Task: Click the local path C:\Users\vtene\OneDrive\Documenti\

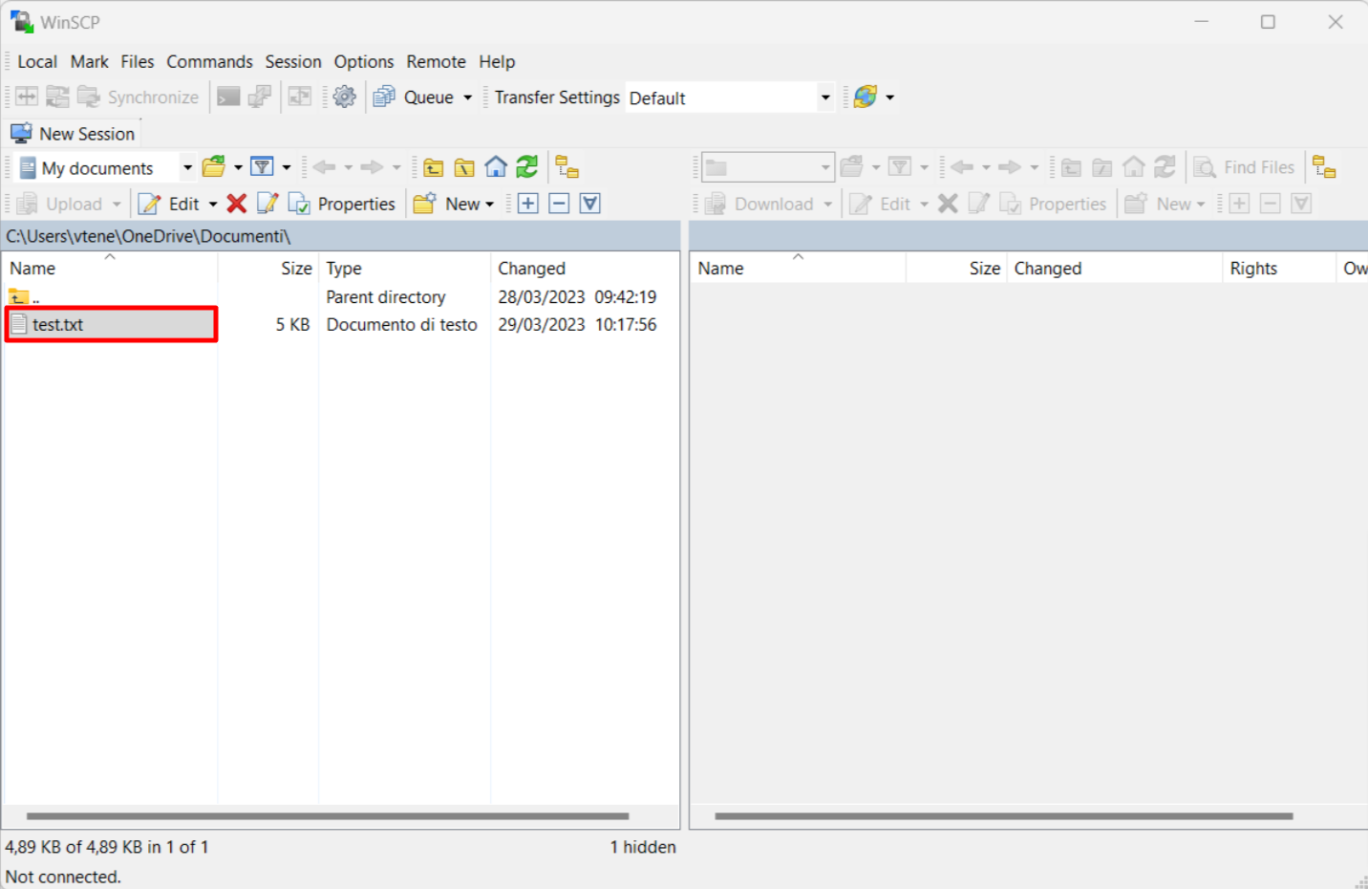Action: [148, 236]
